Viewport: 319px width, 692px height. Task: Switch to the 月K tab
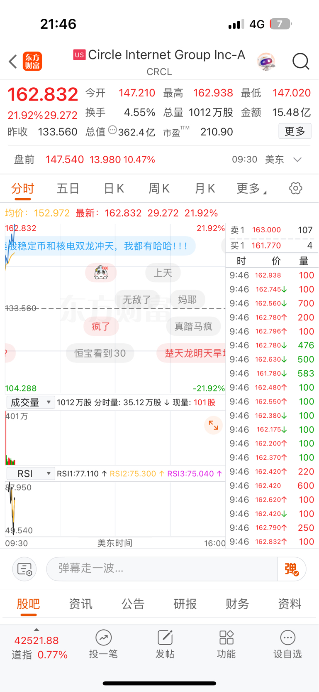pos(205,189)
